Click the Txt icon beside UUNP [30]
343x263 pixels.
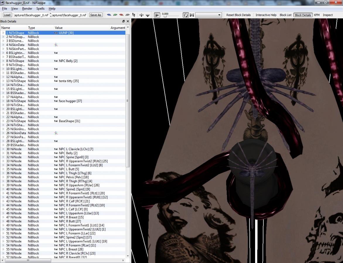pyautogui.click(x=56, y=33)
